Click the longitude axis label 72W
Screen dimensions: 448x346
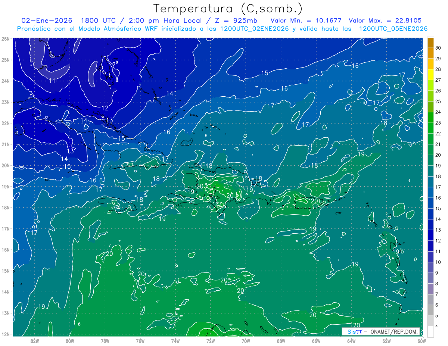211,340
